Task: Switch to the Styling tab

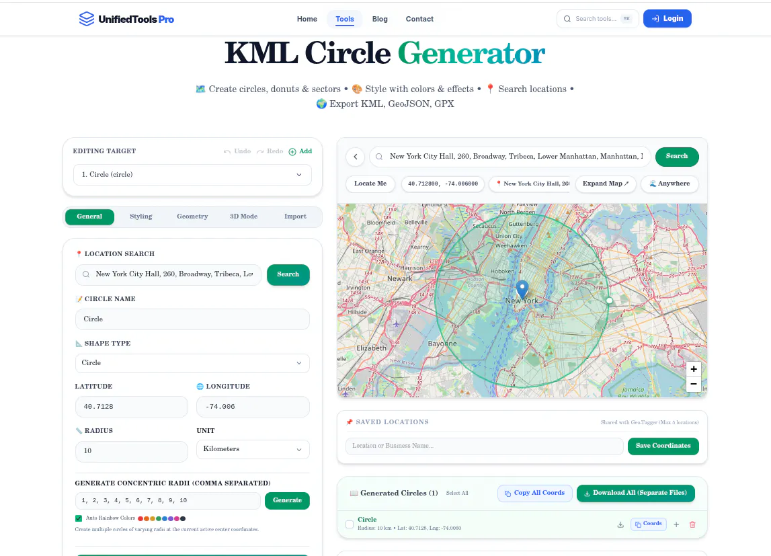Action: coord(141,216)
